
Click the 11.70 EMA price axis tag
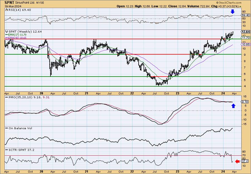[246, 38]
